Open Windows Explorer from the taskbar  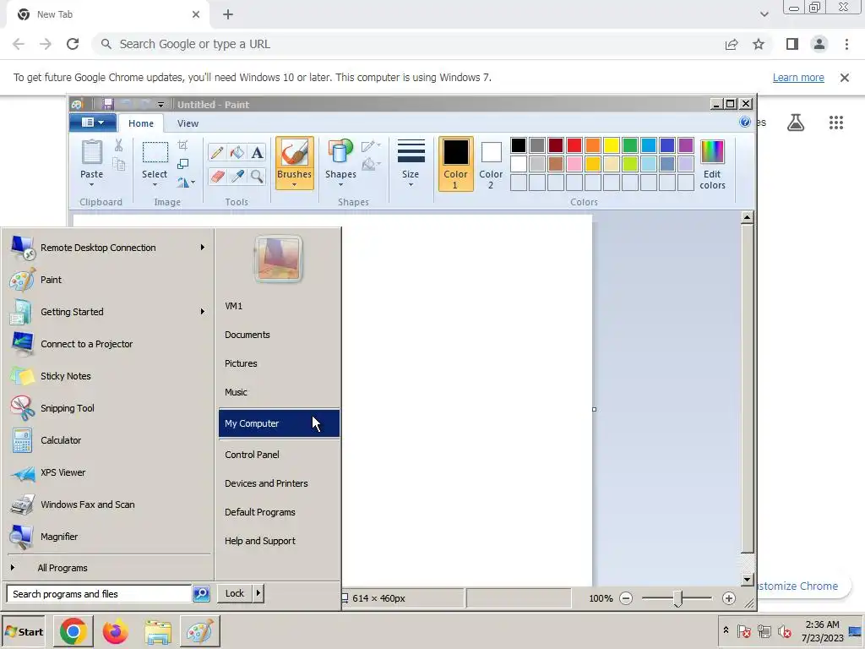(158, 632)
